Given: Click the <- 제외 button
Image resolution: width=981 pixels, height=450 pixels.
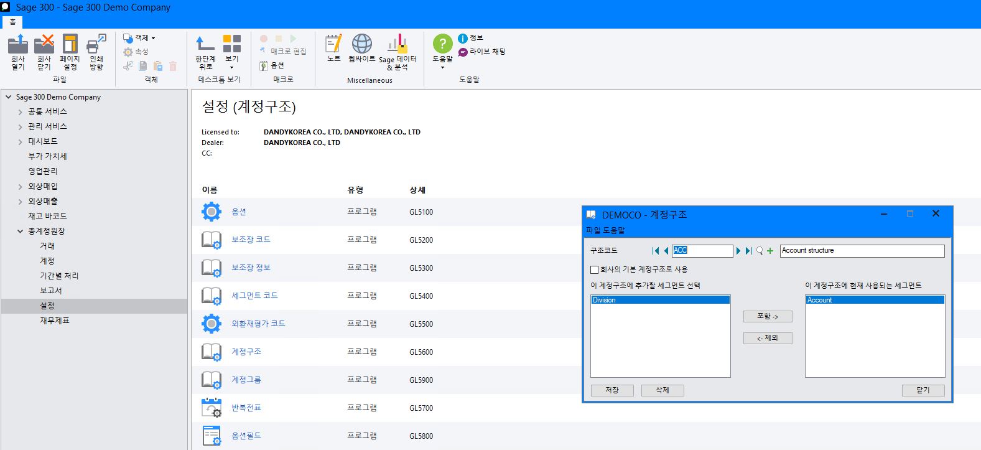Looking at the screenshot, I should tap(768, 338).
